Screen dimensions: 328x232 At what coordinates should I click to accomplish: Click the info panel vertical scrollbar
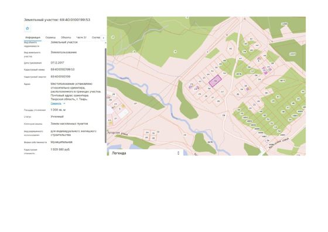[x=105, y=95]
